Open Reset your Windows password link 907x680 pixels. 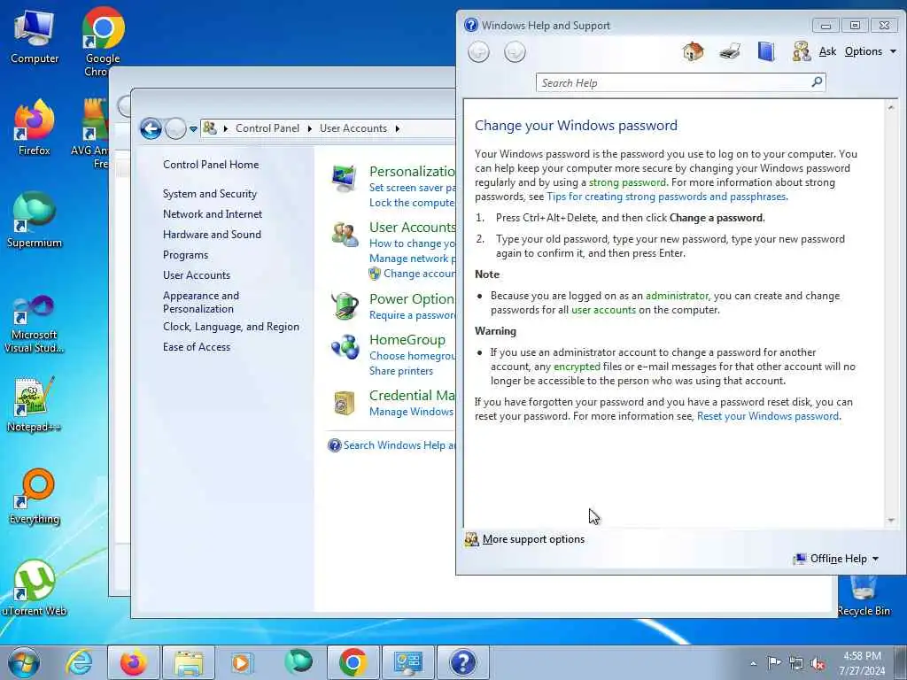tap(768, 416)
